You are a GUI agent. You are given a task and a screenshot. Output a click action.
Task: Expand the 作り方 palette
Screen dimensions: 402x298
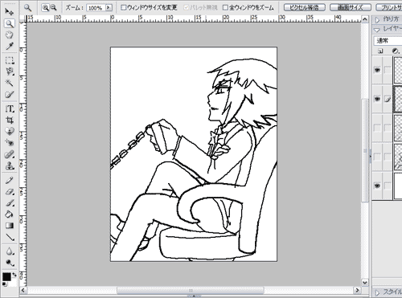pos(377,19)
